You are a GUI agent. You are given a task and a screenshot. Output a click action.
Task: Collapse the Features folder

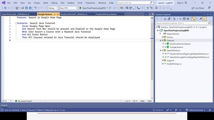click(x=160, y=40)
